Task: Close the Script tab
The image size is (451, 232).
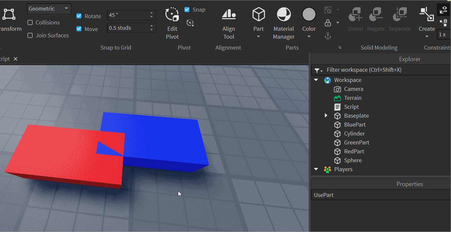Action: click(16, 59)
